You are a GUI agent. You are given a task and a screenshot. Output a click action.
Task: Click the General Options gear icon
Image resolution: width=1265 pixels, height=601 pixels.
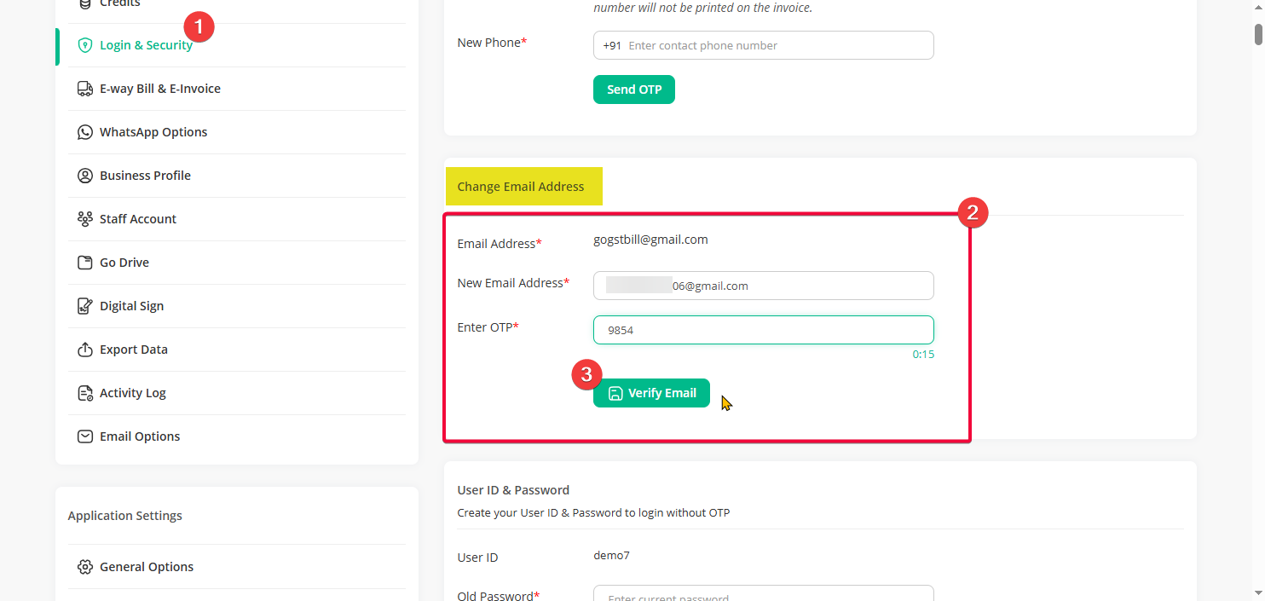[x=84, y=567]
